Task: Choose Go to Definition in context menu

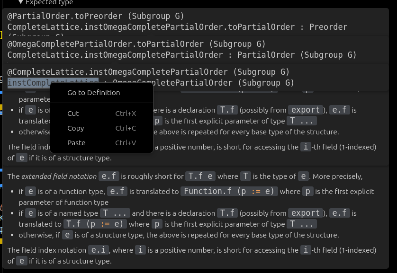Action: [x=93, y=93]
